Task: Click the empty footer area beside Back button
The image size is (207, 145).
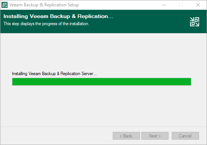Action: pos(56,136)
